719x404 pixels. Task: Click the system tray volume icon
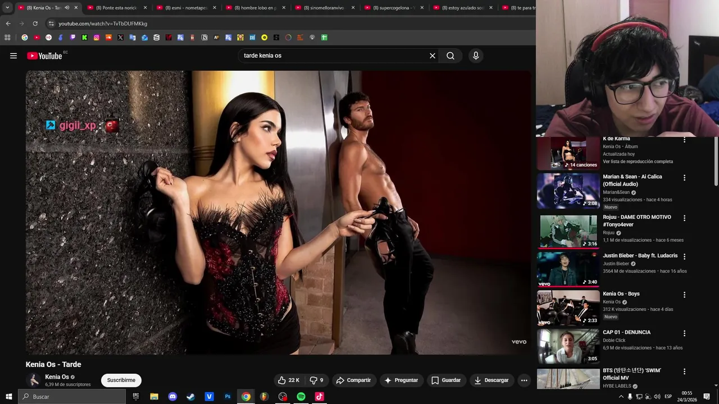(657, 397)
